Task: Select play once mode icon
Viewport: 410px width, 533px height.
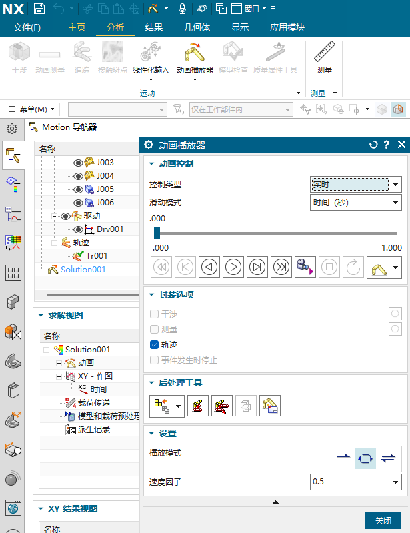Action: tap(343, 458)
